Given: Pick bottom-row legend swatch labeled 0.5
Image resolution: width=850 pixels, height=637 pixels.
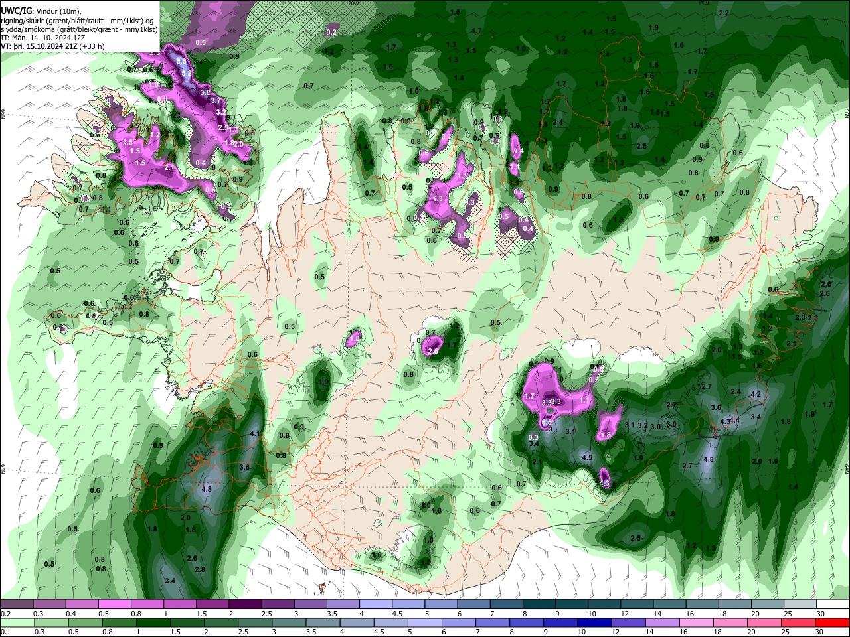Looking at the screenshot, I should tap(85, 622).
